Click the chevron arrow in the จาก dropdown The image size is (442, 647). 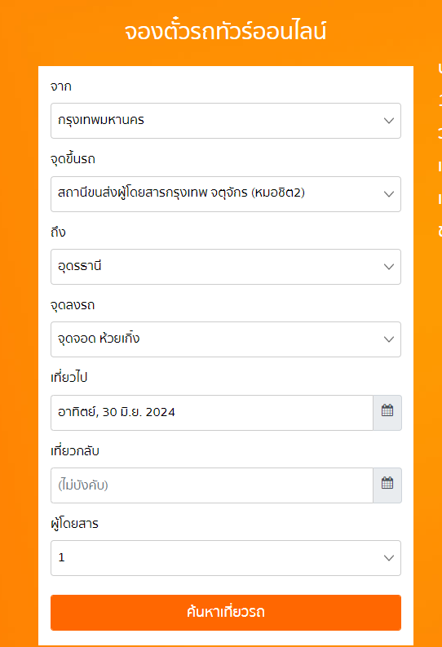[x=389, y=121]
